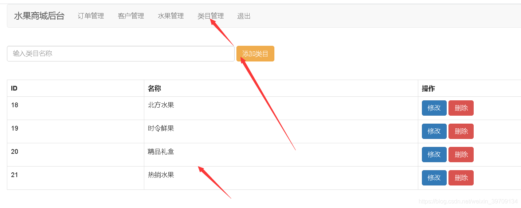The image size is (521, 208).
Task: Go to 客户管理 page
Action: click(x=131, y=16)
